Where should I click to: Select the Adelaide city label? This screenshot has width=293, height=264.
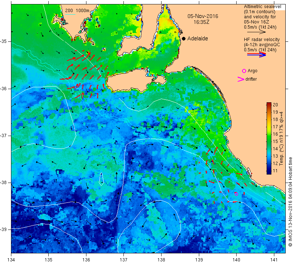pyautogui.click(x=197, y=38)
